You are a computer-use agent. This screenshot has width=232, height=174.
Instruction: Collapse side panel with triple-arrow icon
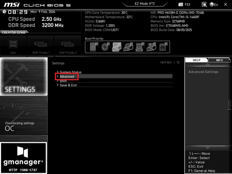230,109
